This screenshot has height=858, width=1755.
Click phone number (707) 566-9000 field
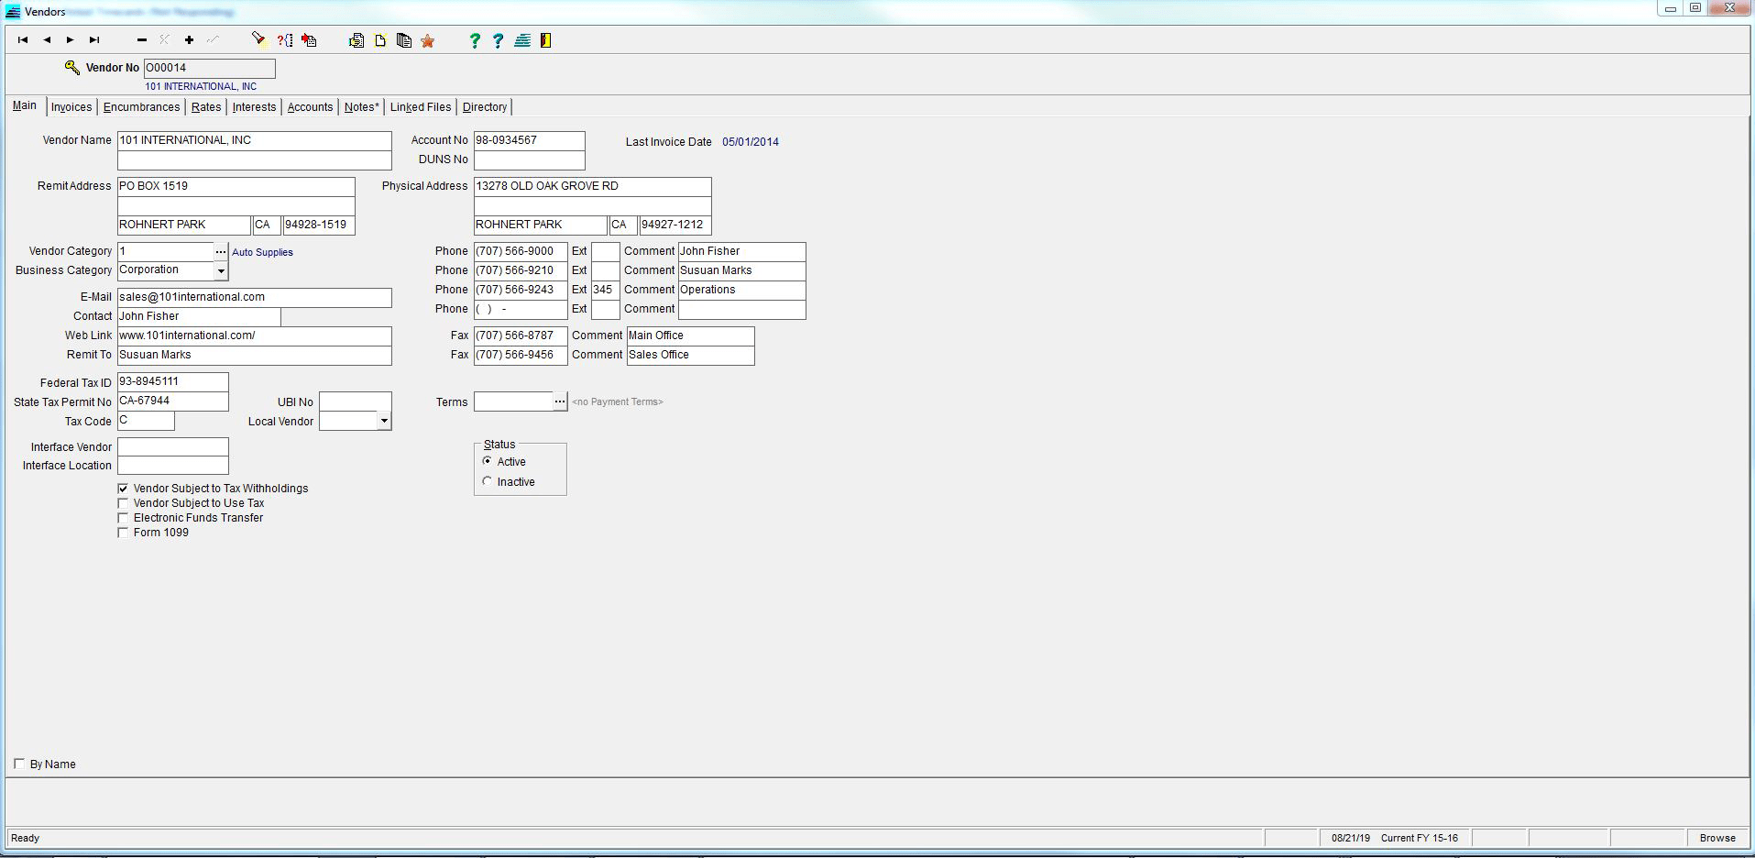pos(521,251)
